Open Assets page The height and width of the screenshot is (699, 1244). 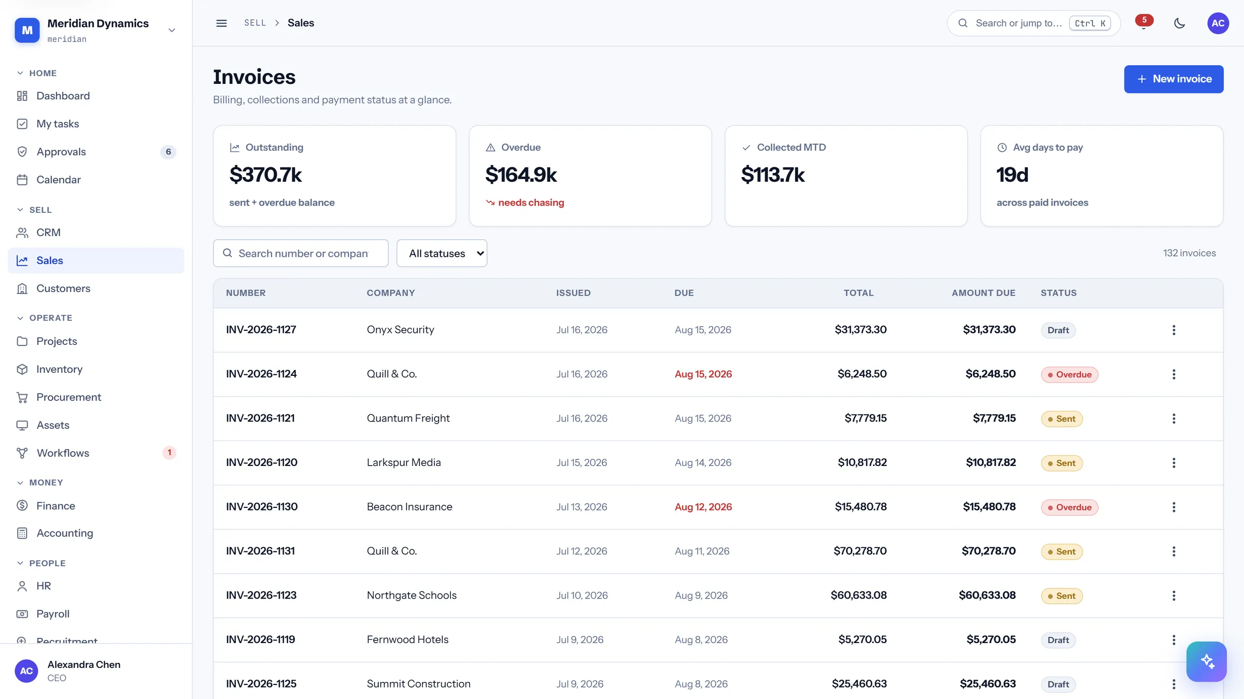tap(96, 425)
